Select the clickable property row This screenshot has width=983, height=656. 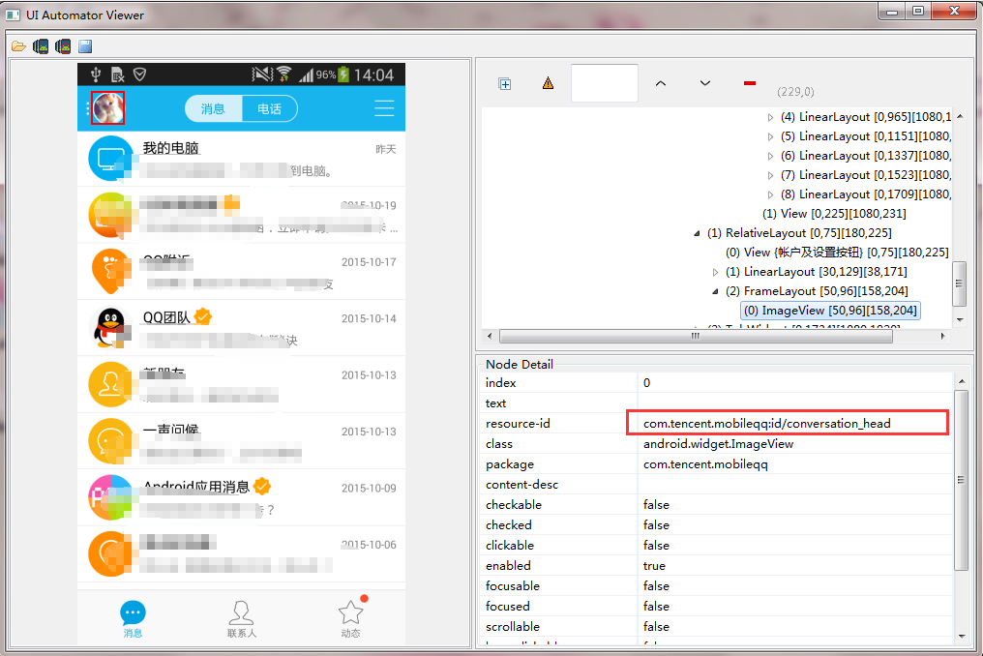pos(717,546)
